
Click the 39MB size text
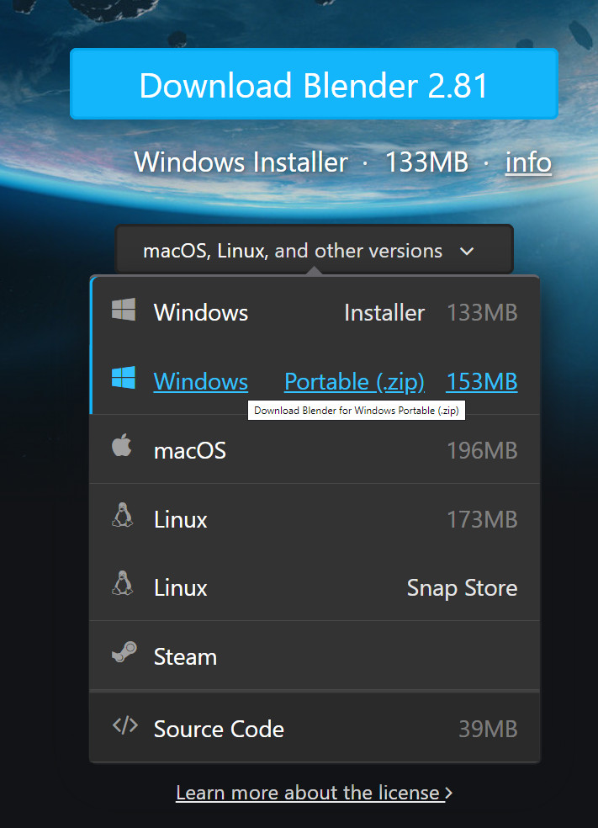(488, 729)
